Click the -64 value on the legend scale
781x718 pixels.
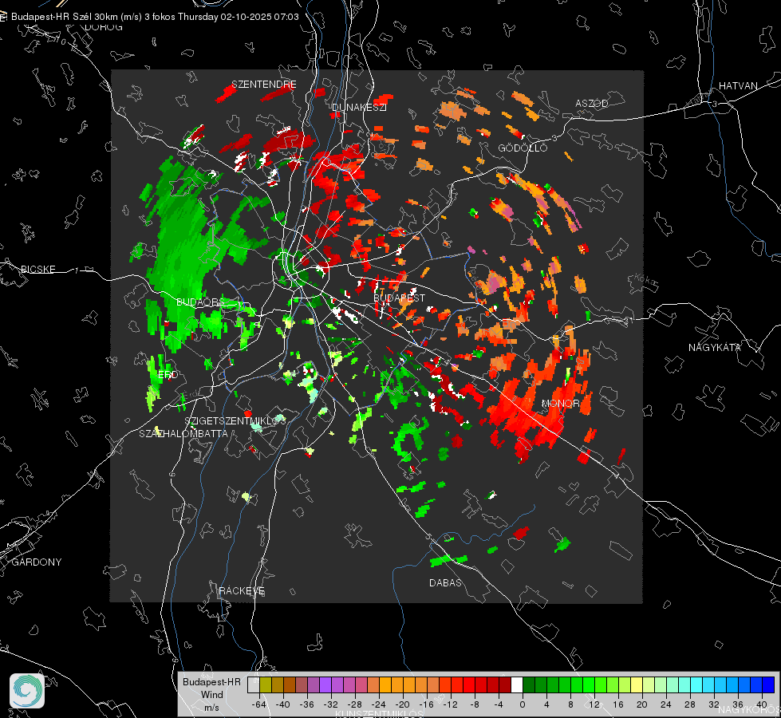pyautogui.click(x=259, y=704)
